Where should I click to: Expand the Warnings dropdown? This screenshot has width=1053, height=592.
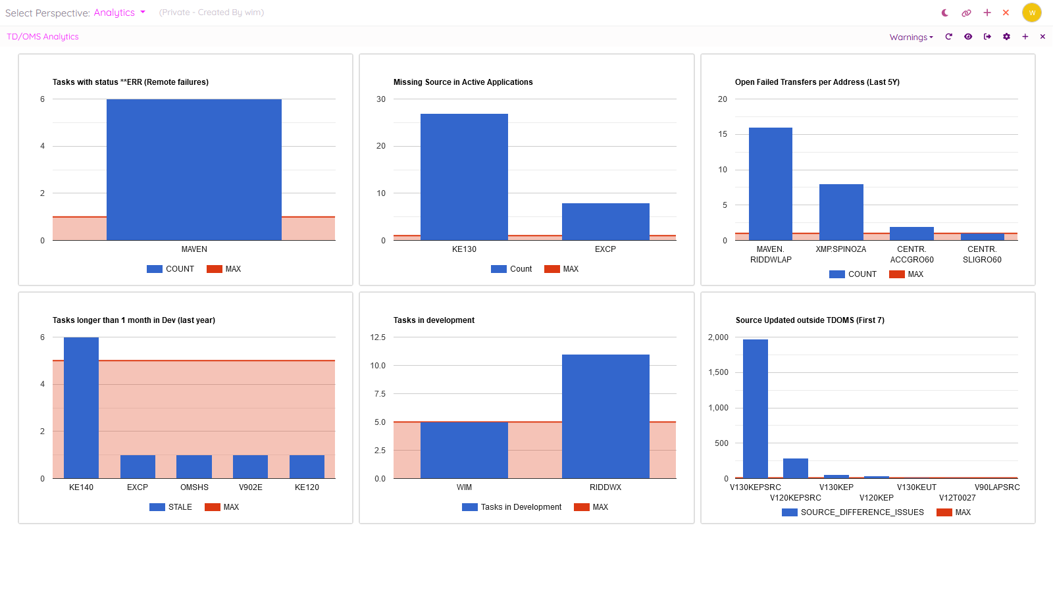[912, 37]
